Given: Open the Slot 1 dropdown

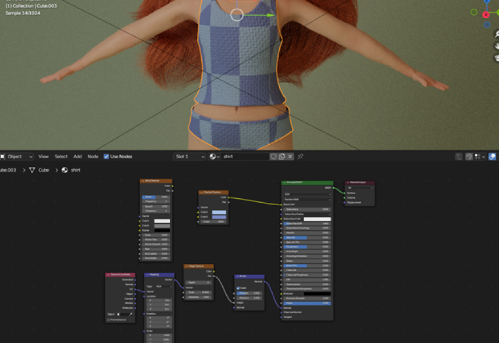Looking at the screenshot, I should click(190, 156).
